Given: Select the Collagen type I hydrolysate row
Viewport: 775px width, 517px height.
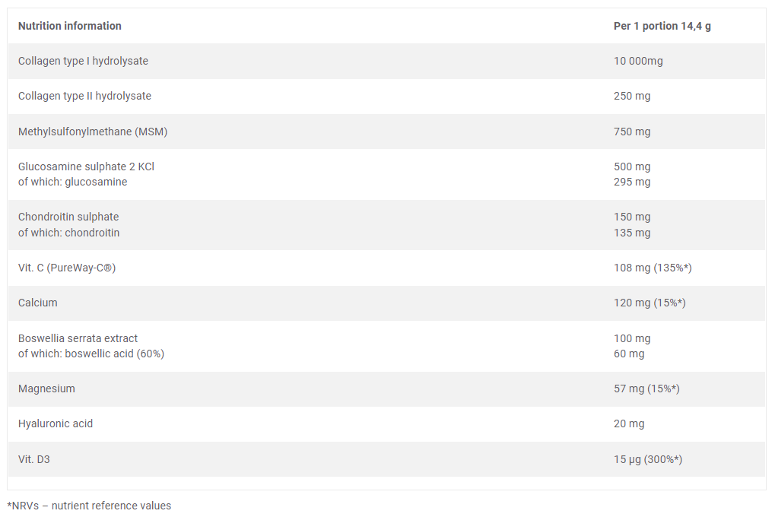Looking at the screenshot, I should pyautogui.click(x=386, y=62).
